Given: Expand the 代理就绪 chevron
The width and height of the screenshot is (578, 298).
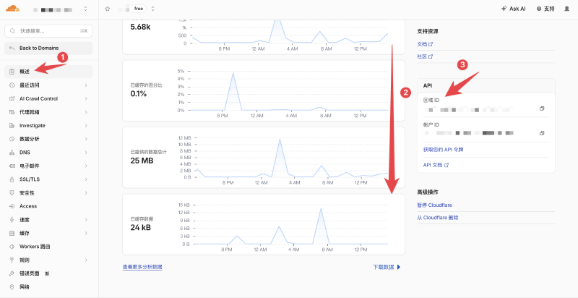Looking at the screenshot, I should tap(86, 112).
